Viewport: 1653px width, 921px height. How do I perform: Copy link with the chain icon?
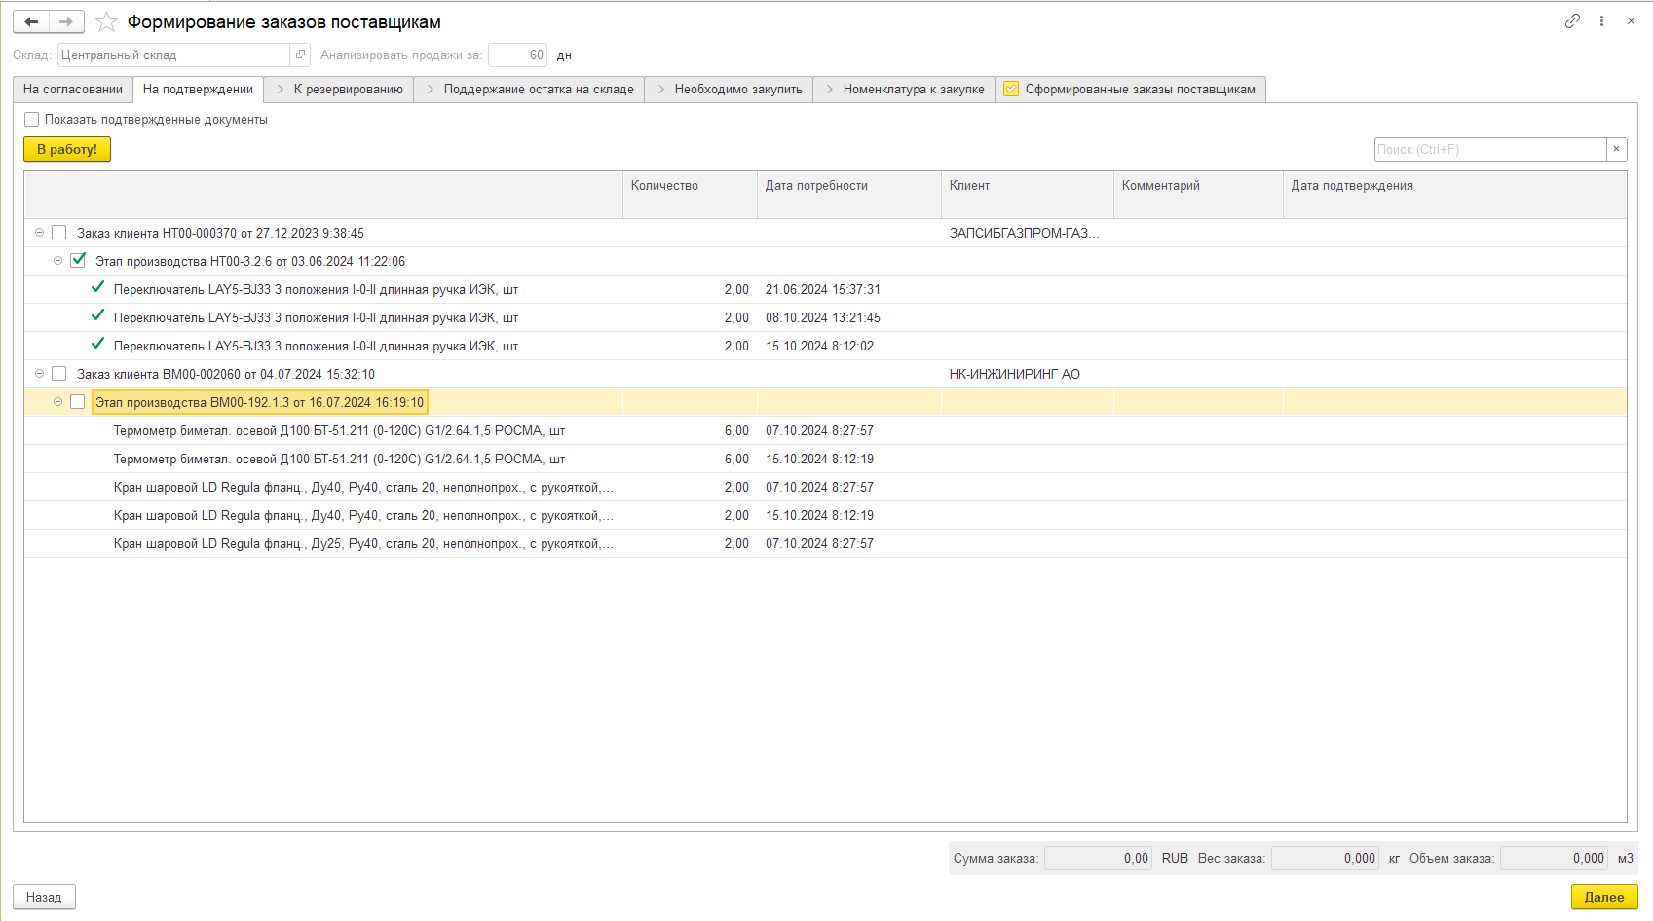coord(1572,20)
